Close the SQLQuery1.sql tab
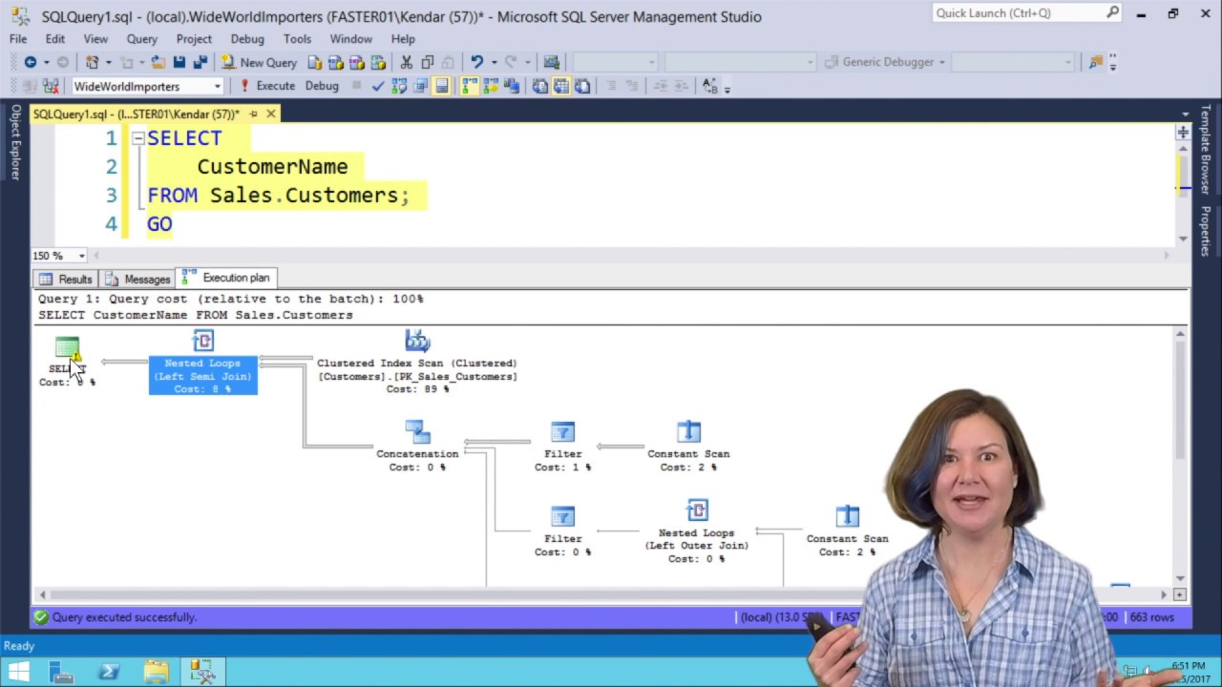1222x687 pixels. (x=271, y=114)
